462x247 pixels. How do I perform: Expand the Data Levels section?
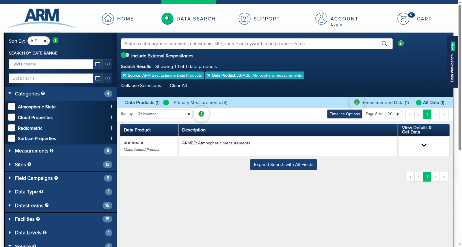coord(10,233)
